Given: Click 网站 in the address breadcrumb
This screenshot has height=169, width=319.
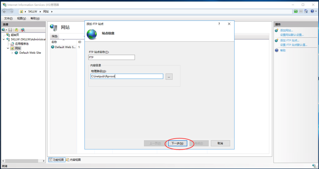Looking at the screenshot, I should pyautogui.click(x=46, y=11).
